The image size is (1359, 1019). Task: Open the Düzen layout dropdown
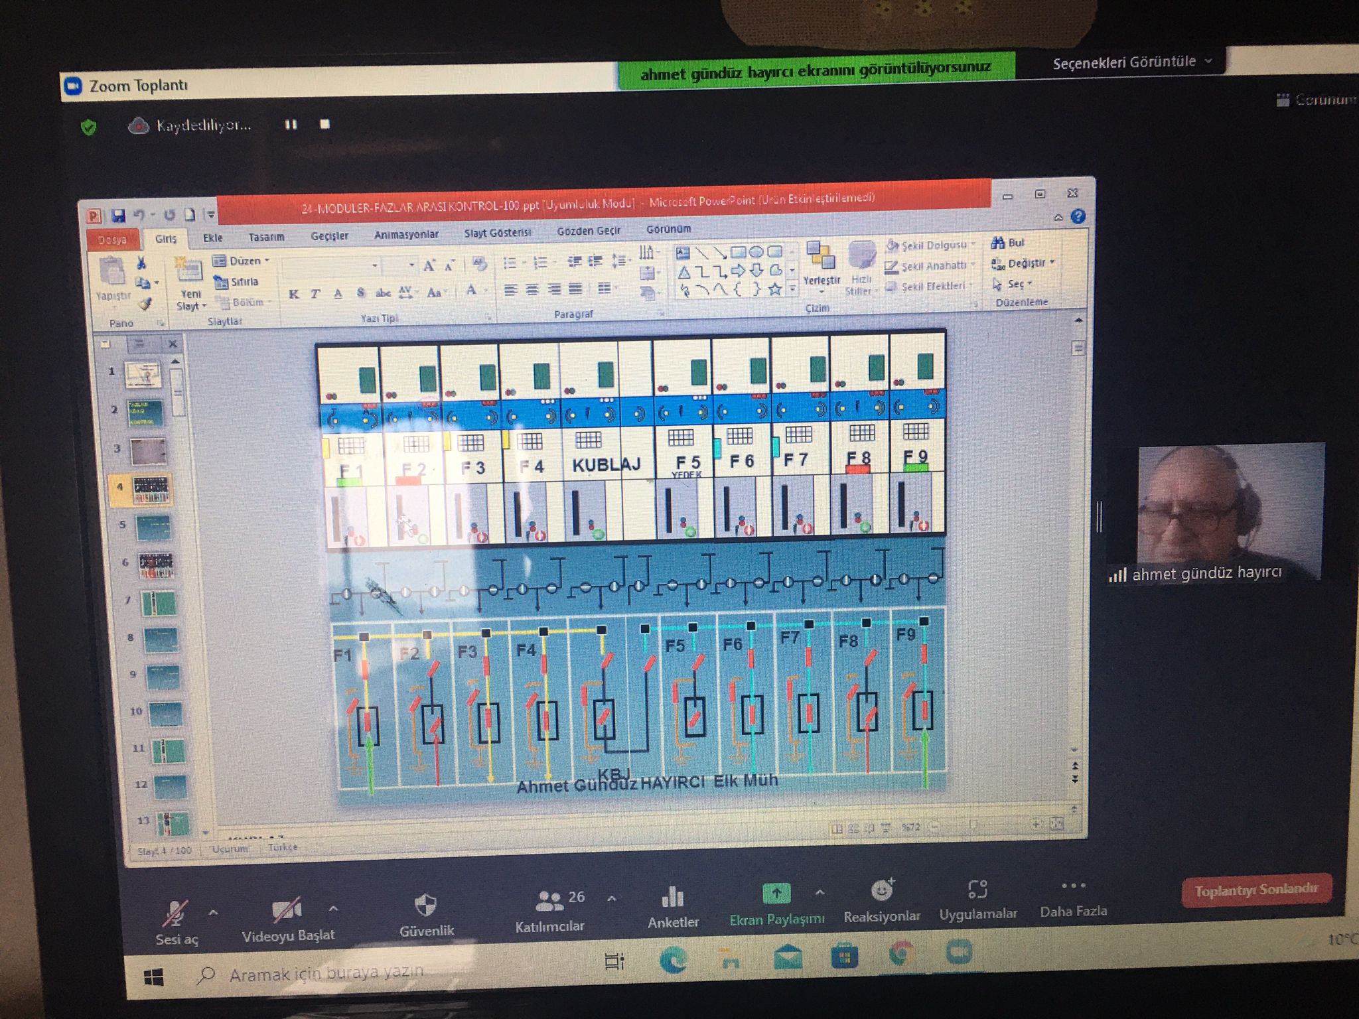(242, 261)
